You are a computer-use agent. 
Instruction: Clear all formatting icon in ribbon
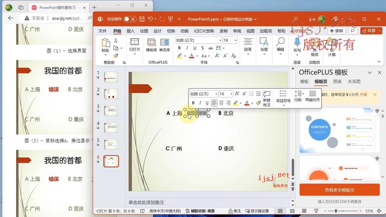click(234, 56)
